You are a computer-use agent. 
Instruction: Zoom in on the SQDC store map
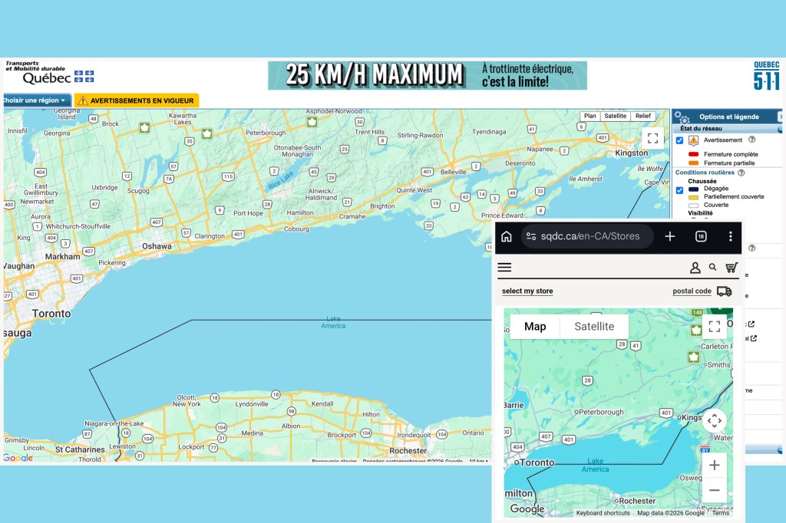point(715,465)
